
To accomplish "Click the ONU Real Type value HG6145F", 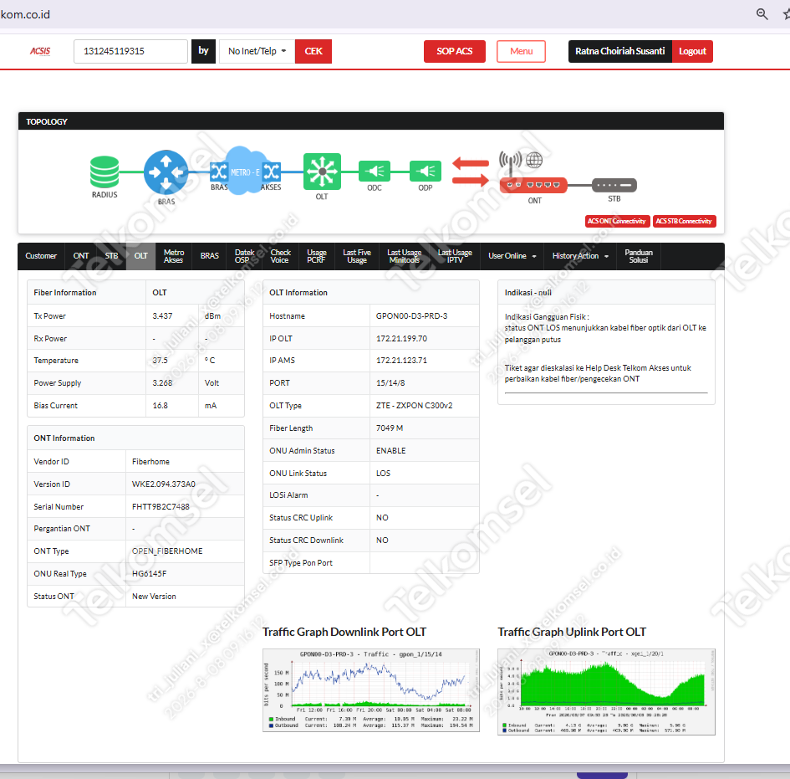I will point(149,574).
